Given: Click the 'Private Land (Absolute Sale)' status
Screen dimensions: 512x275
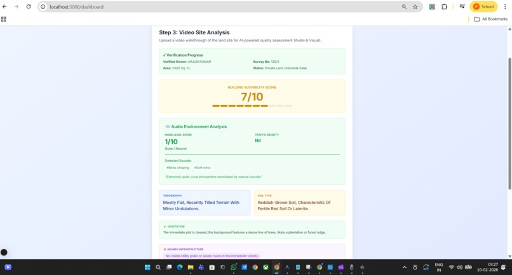Looking at the screenshot, I should (286, 68).
